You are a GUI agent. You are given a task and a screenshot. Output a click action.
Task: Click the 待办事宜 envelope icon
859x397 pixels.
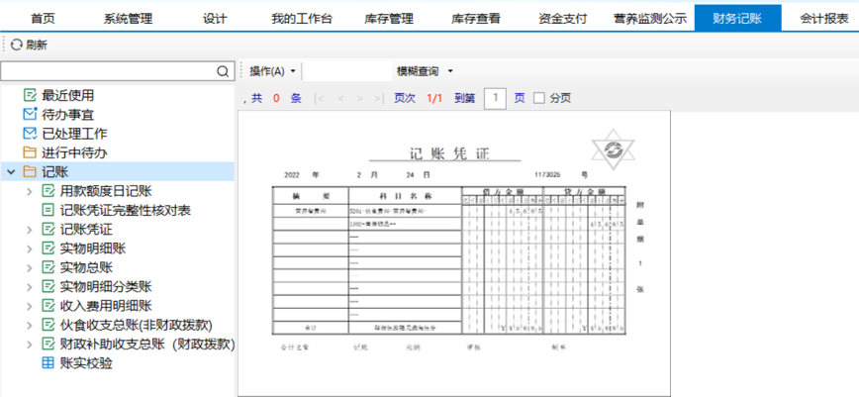[30, 115]
